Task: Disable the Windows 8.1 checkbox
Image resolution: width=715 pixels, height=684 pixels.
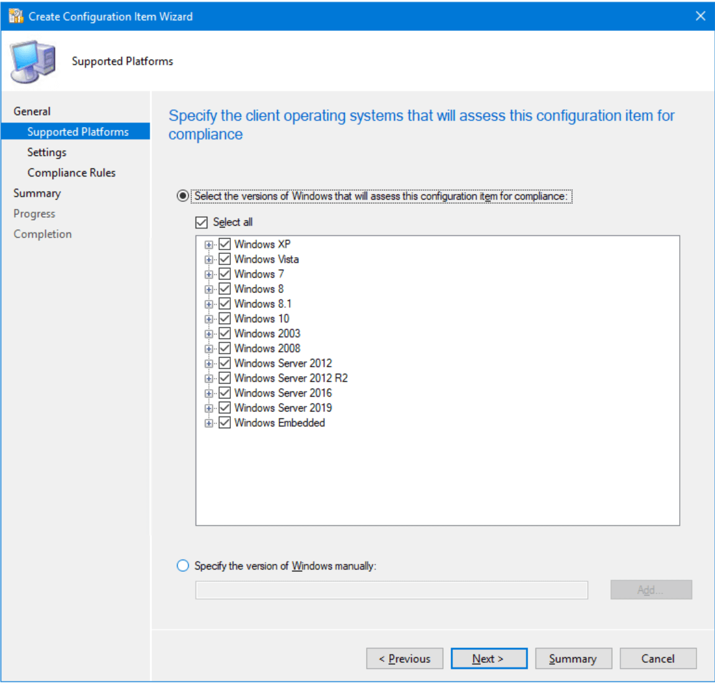Action: [x=224, y=304]
